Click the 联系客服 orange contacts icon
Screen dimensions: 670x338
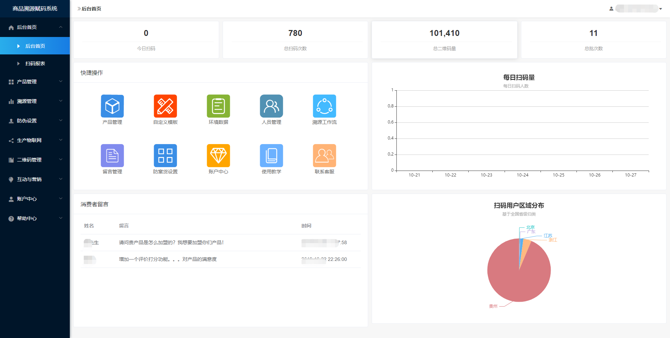[x=324, y=156]
